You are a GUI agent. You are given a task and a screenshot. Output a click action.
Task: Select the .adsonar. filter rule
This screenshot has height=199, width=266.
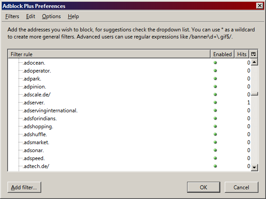(x=33, y=150)
